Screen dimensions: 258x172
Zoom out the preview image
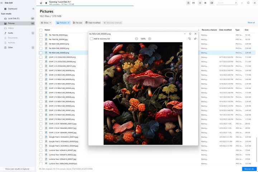(x=137, y=39)
